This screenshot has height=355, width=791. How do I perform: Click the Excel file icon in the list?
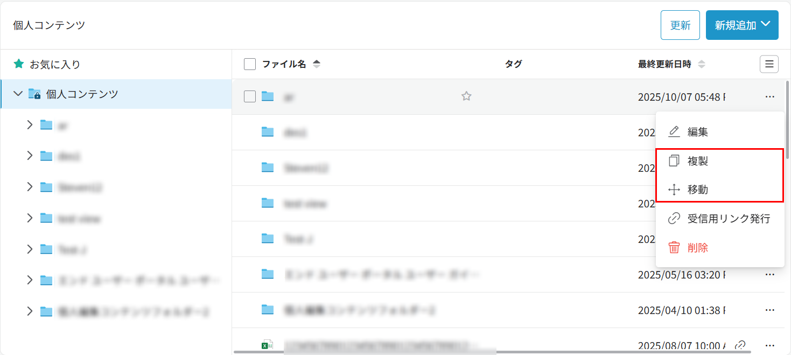268,345
